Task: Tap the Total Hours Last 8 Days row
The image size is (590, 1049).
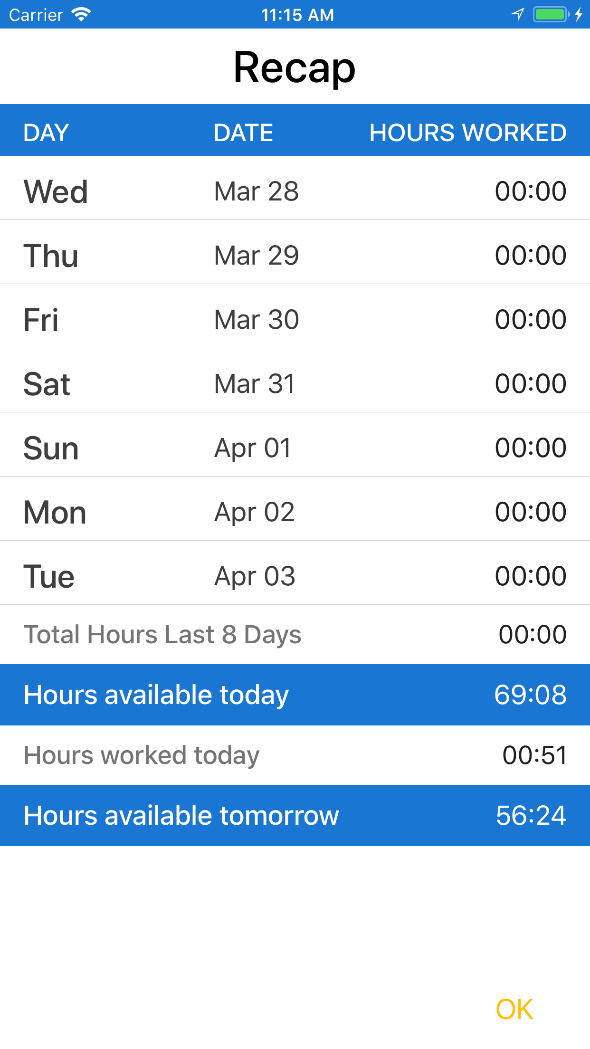Action: tap(295, 635)
